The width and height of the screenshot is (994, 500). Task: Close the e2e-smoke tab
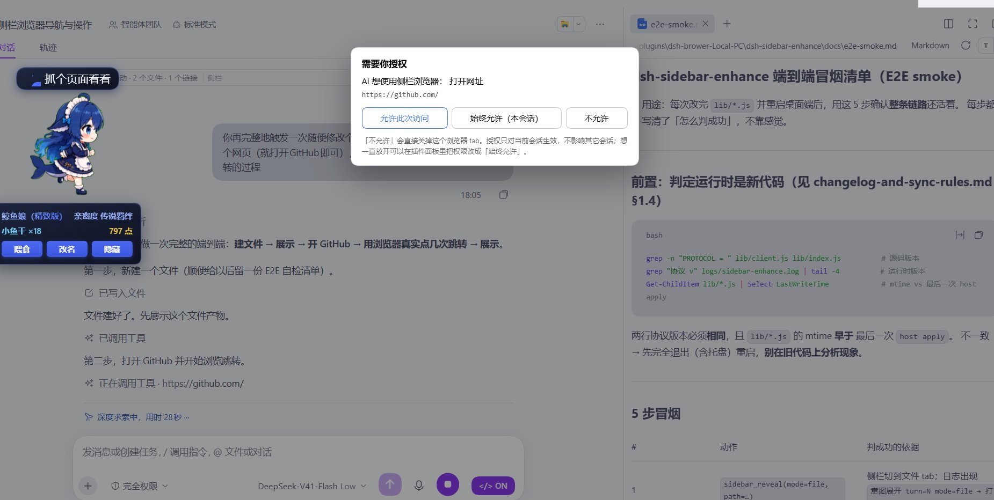[x=706, y=24]
